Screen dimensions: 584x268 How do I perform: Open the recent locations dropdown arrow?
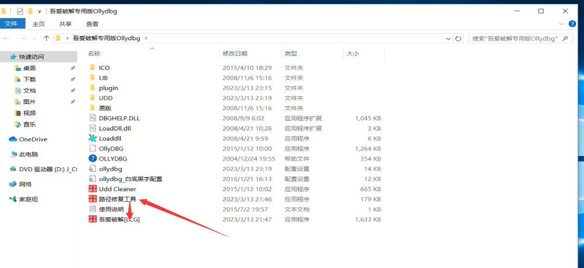coord(34,38)
